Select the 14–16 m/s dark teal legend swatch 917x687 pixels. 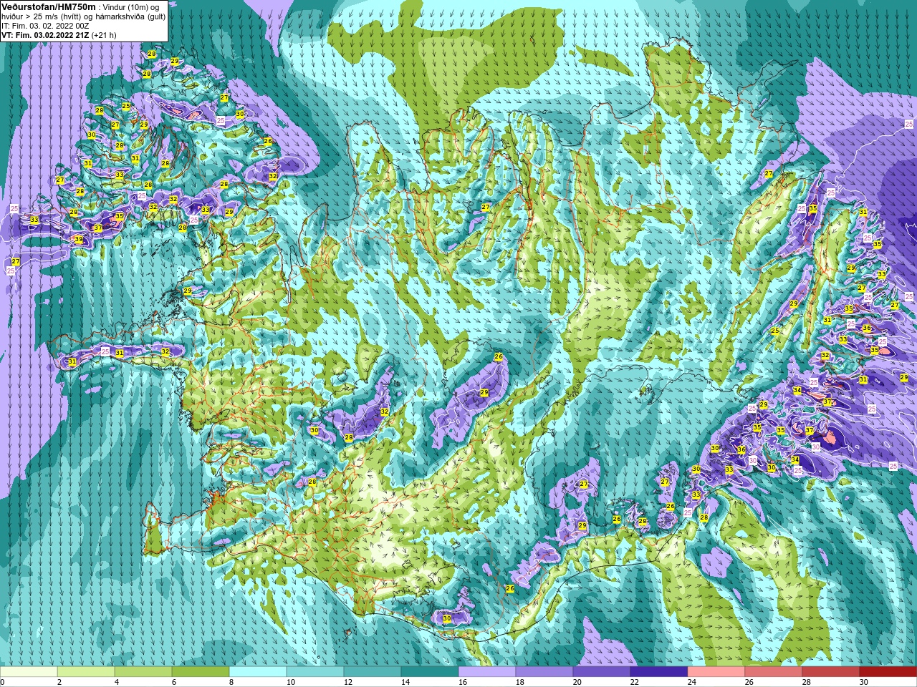430,672
